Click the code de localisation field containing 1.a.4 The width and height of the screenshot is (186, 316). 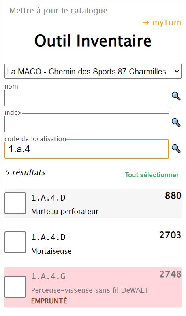(x=86, y=149)
